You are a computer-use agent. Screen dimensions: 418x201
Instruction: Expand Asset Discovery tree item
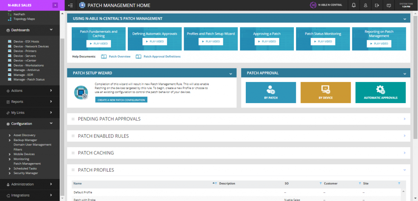click(x=10, y=135)
